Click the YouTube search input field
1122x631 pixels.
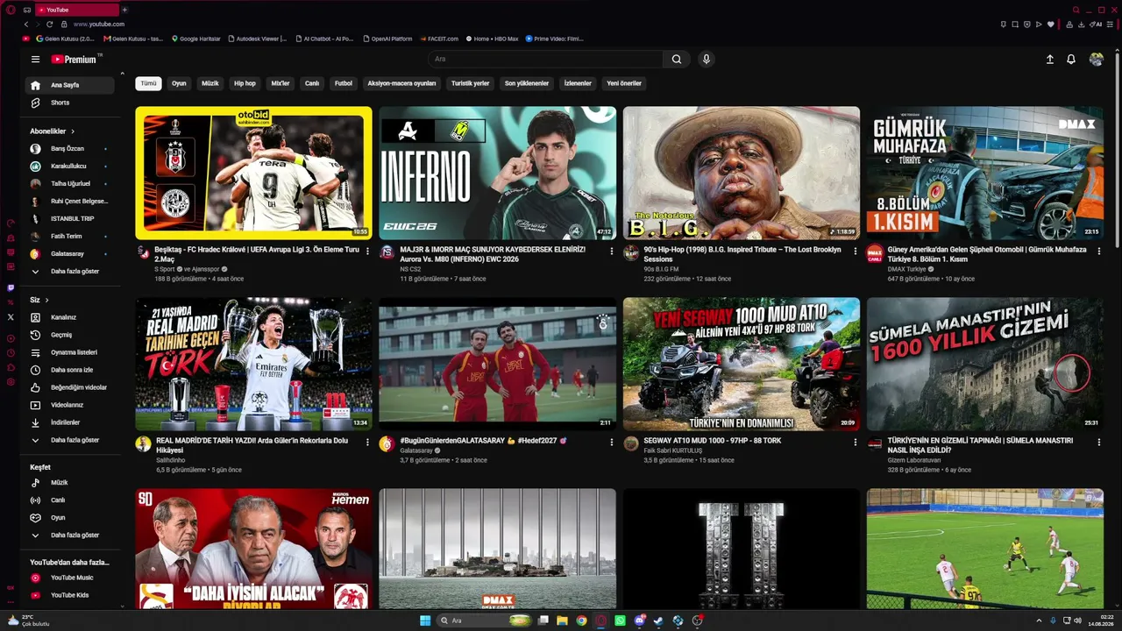pyautogui.click(x=546, y=60)
